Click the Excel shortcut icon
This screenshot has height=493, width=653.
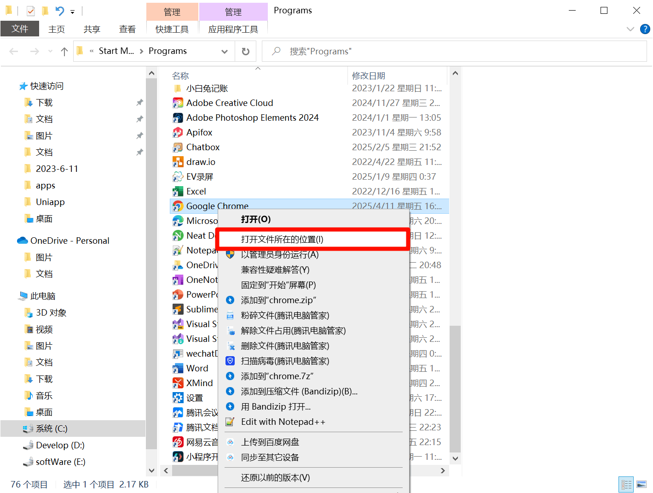click(x=178, y=191)
